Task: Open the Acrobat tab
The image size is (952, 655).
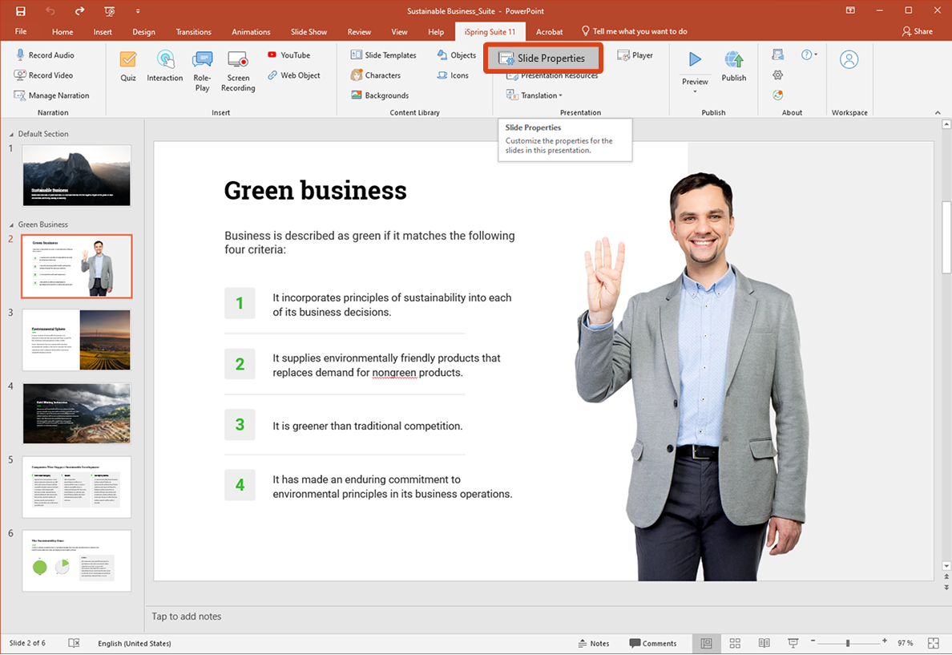Action: point(549,31)
